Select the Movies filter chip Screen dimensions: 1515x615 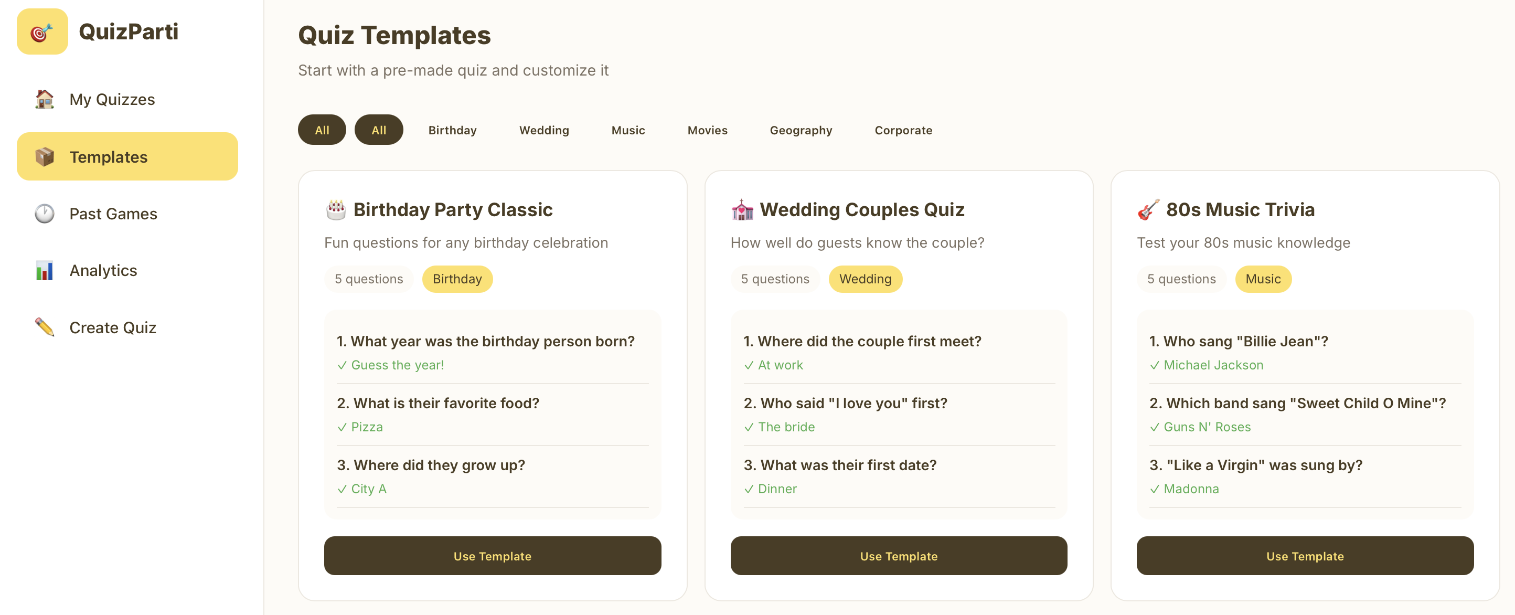click(x=707, y=130)
